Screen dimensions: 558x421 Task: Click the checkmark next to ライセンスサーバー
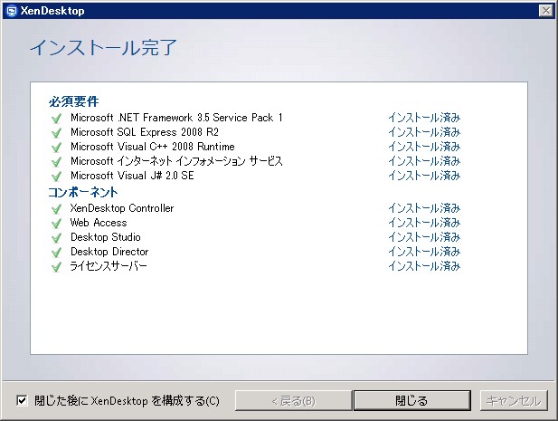56,266
